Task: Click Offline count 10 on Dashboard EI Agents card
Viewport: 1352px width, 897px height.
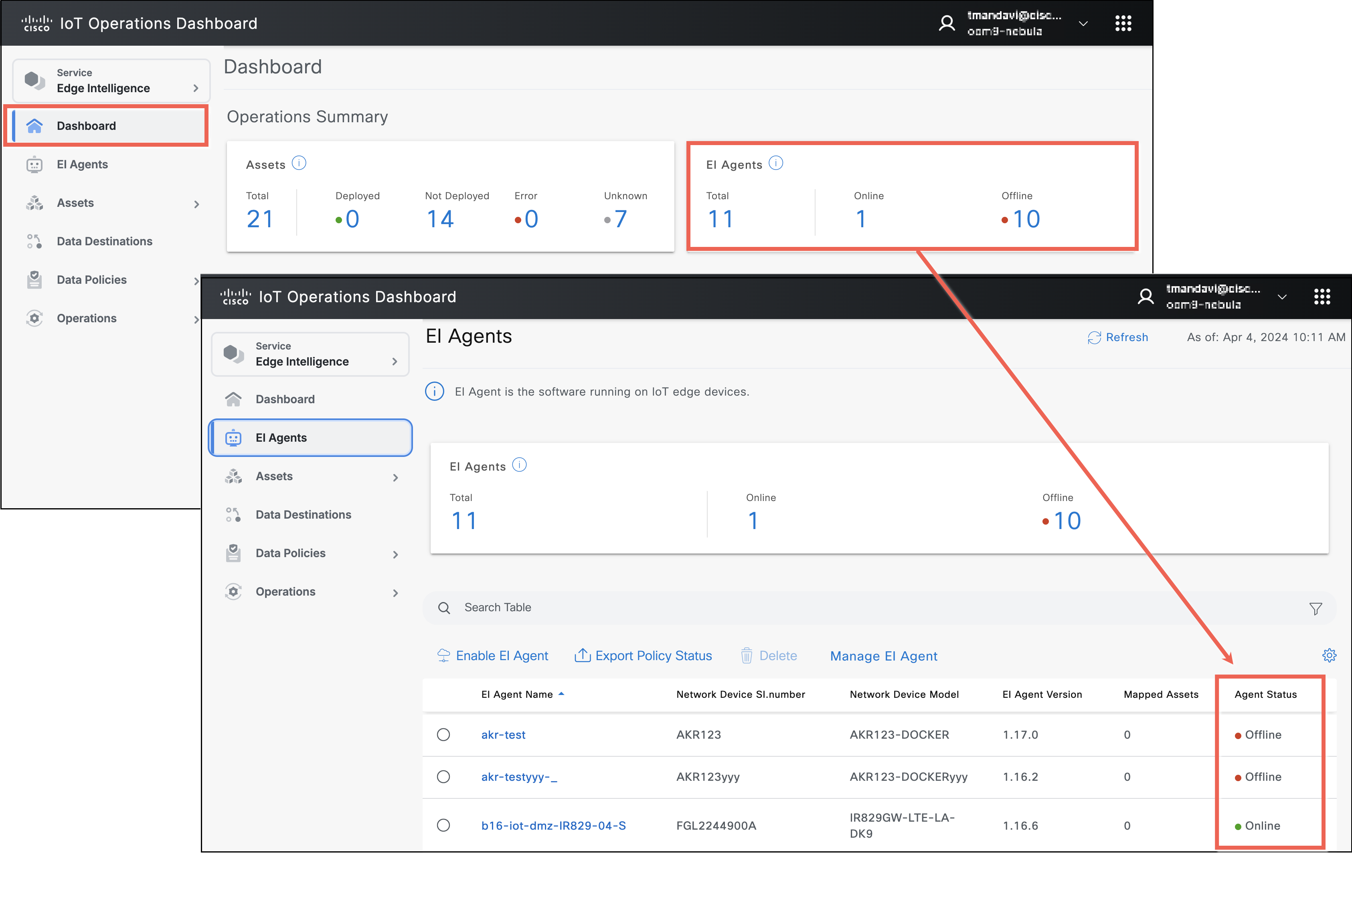Action: 1026,219
